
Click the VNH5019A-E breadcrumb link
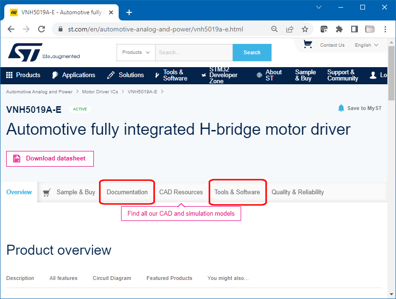coord(142,91)
